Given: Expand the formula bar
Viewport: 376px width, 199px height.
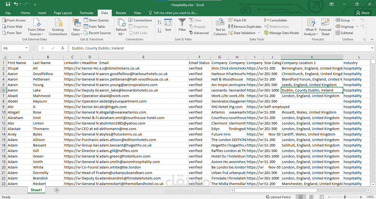Looking at the screenshot, I should pyautogui.click(x=372, y=48).
